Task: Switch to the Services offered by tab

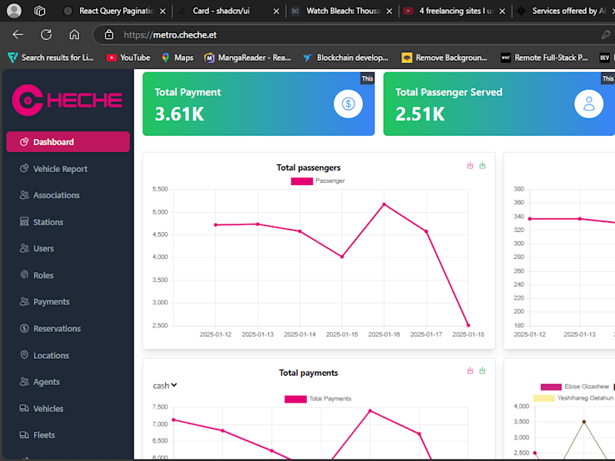Action: coord(563,11)
